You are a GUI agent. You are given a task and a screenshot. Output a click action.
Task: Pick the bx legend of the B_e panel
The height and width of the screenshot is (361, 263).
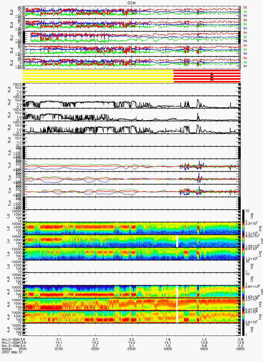click(245, 53)
